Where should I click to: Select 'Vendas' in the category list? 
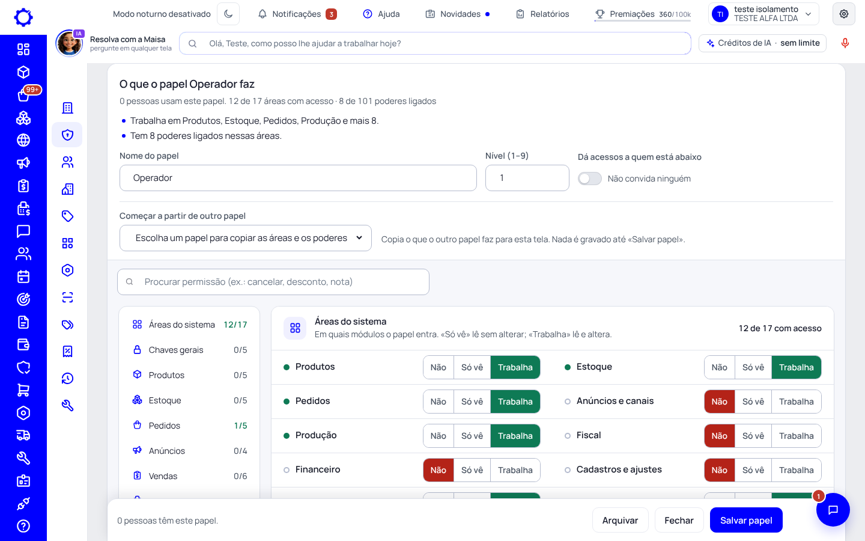189,476
